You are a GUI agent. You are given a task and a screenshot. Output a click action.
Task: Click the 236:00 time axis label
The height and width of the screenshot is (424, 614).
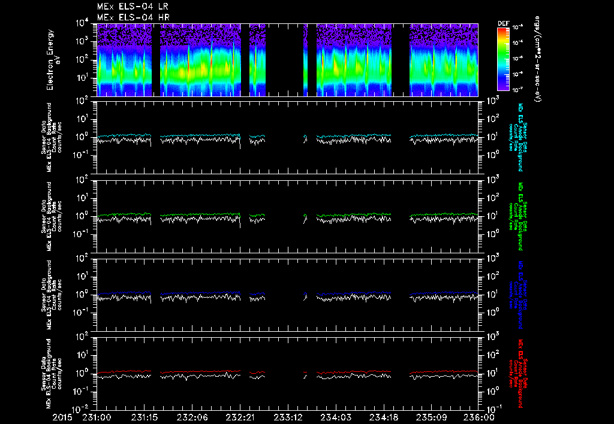pyautogui.click(x=479, y=418)
